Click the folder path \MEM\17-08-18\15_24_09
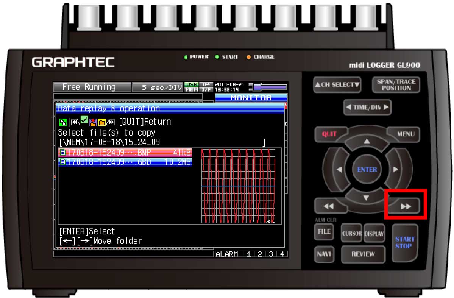Viewport: 454px width, 298px height. pos(109,142)
